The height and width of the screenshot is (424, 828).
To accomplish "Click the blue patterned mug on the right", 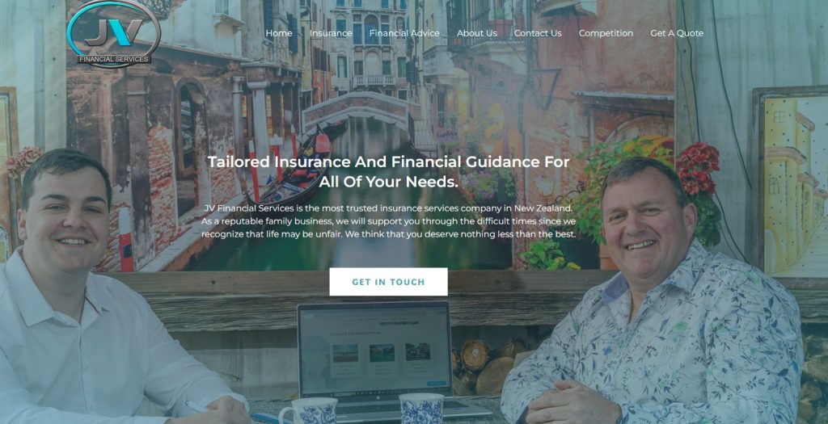I will click(x=421, y=408).
